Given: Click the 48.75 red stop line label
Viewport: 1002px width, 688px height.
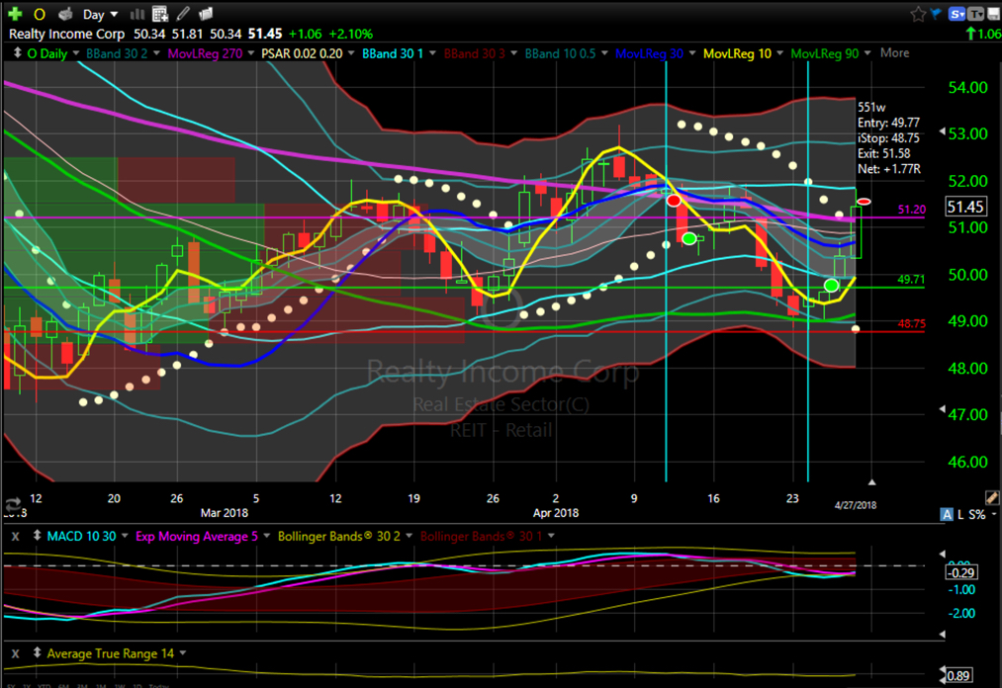Looking at the screenshot, I should [911, 324].
